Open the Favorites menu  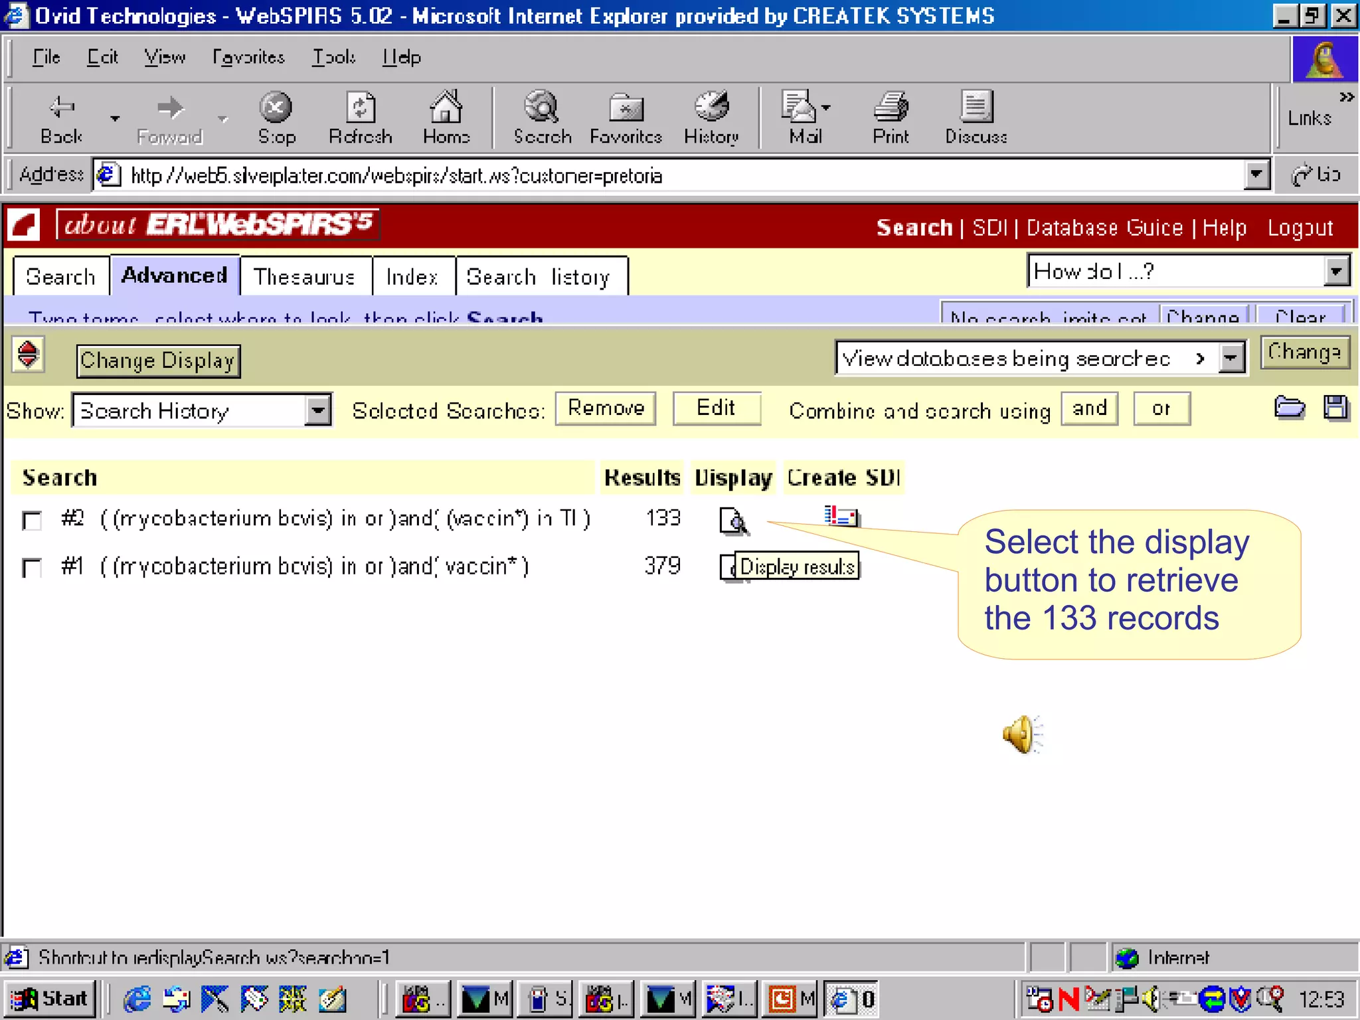tap(248, 57)
